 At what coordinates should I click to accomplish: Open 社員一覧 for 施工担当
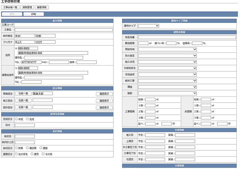coord(23,101)
